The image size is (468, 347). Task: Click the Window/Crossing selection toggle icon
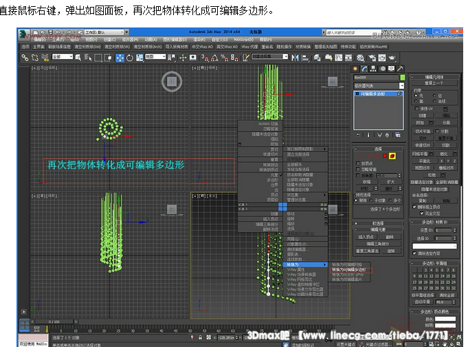coord(108,58)
